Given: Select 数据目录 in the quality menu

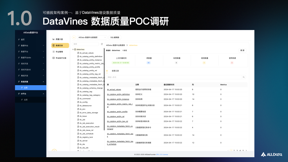Looking at the screenshot, I should 60,45.
